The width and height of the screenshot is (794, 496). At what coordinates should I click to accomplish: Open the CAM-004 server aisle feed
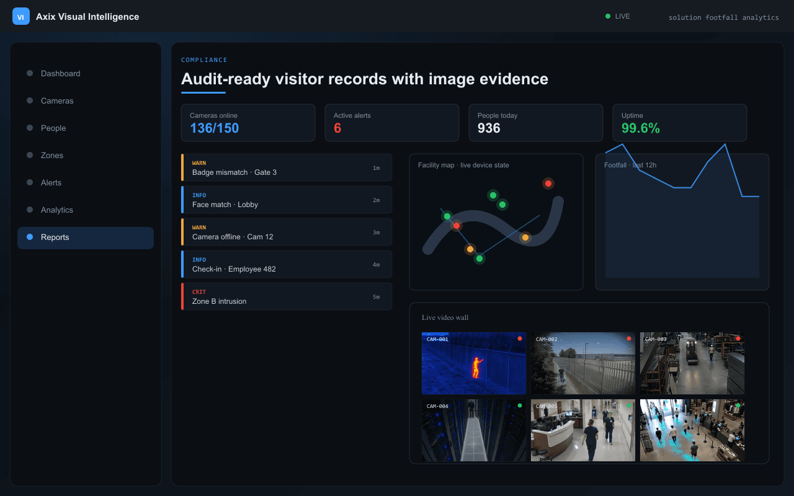[474, 430]
